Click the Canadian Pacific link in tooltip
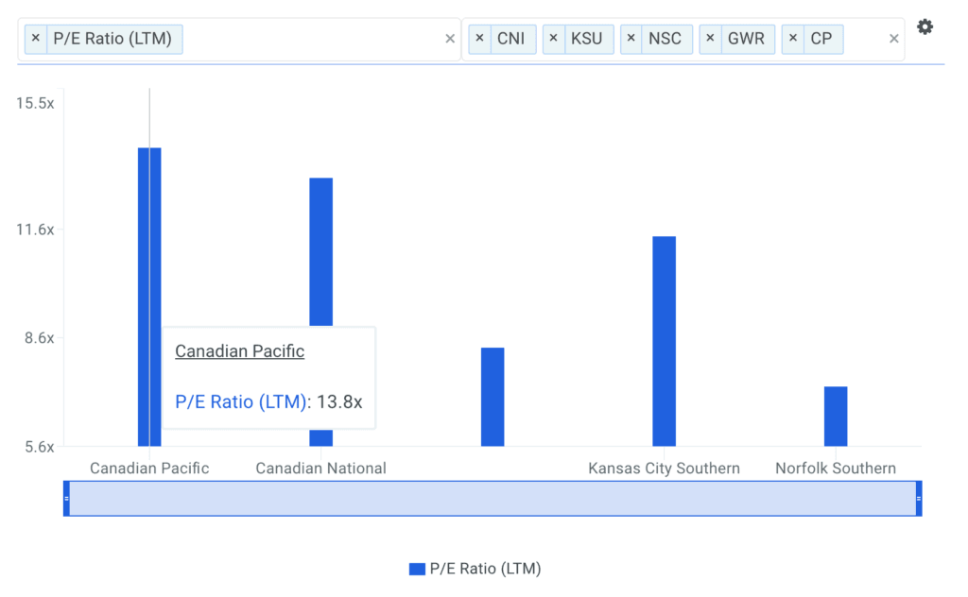The height and width of the screenshot is (597, 968). click(239, 351)
